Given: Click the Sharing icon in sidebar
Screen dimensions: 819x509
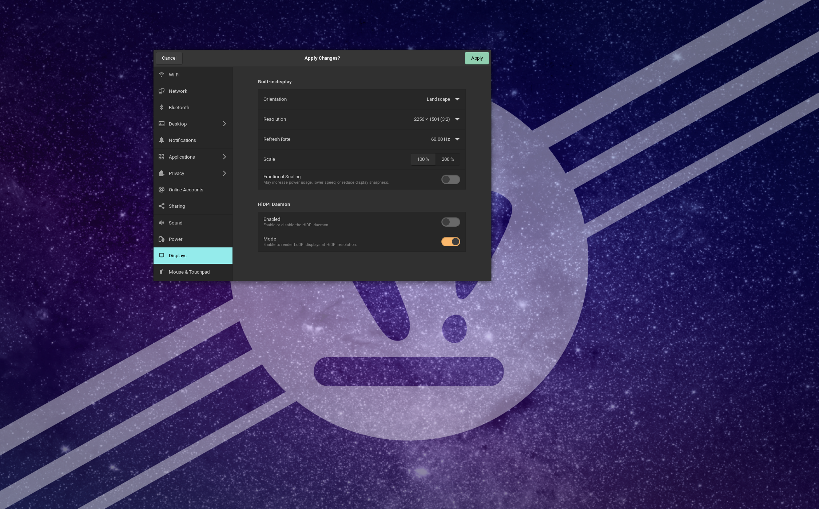Looking at the screenshot, I should point(162,206).
